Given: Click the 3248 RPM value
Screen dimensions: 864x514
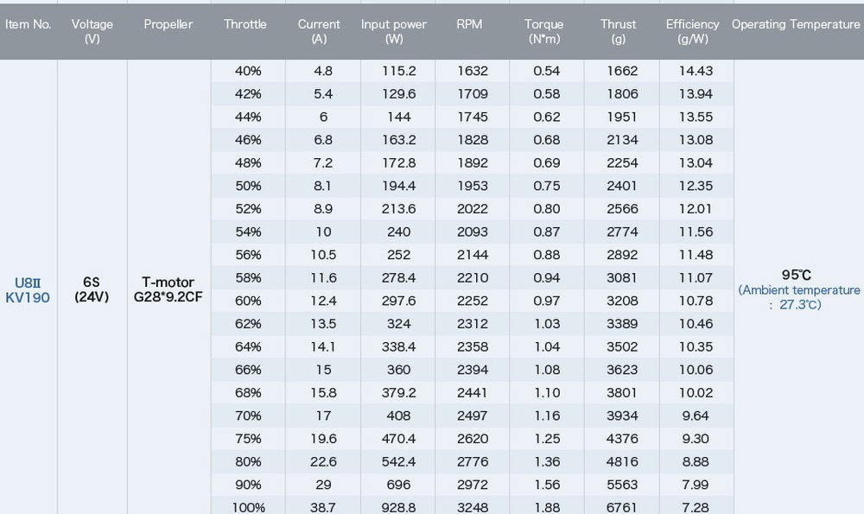Looking at the screenshot, I should point(473,507).
